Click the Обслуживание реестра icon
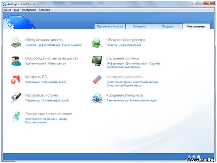 pyautogui.click(x=97, y=42)
